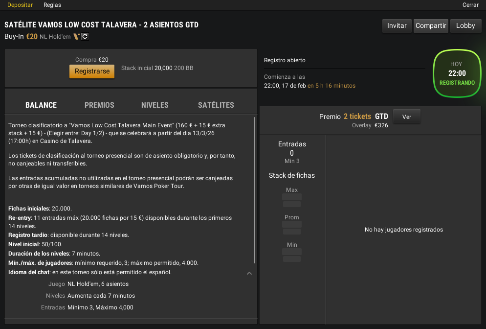The height and width of the screenshot is (329, 486).
Task: Open the Reglas menu item
Action: (52, 5)
